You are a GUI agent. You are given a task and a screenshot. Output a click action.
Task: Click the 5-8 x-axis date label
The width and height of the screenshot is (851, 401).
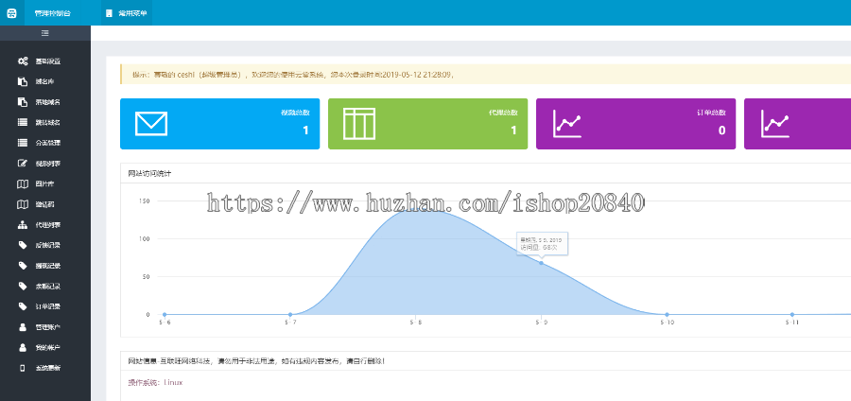pyautogui.click(x=416, y=323)
